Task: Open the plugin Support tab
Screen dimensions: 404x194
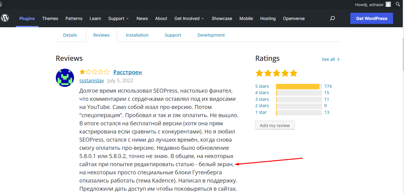Action: pyautogui.click(x=173, y=35)
